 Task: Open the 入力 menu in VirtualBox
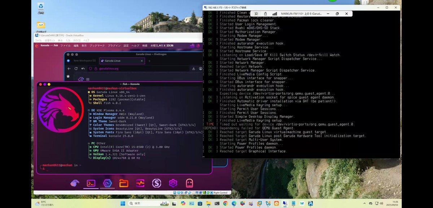68,40
